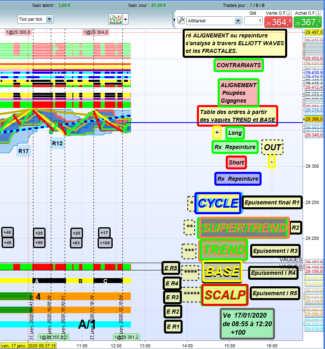Viewport: 325px width, 349px height.
Task: Click the BASE label
Action: (222, 272)
